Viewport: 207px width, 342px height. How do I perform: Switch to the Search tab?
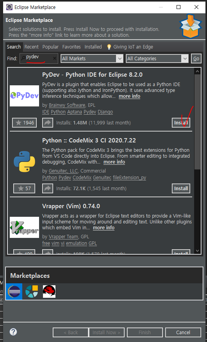tap(14, 47)
